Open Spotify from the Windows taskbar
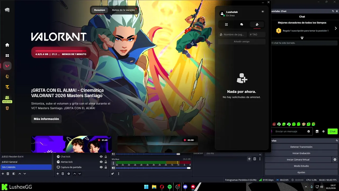The width and height of the screenshot is (339, 191). pyautogui.click(x=170, y=187)
